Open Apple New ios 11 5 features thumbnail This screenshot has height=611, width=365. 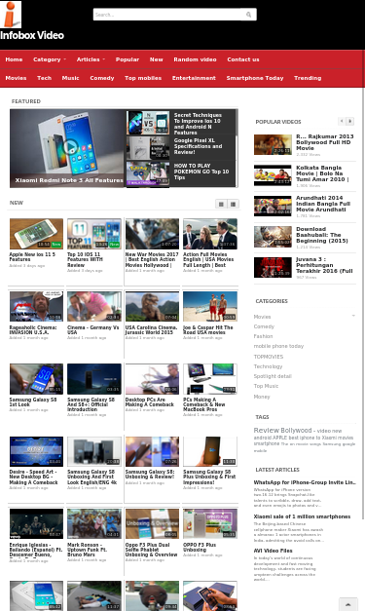[x=36, y=234]
